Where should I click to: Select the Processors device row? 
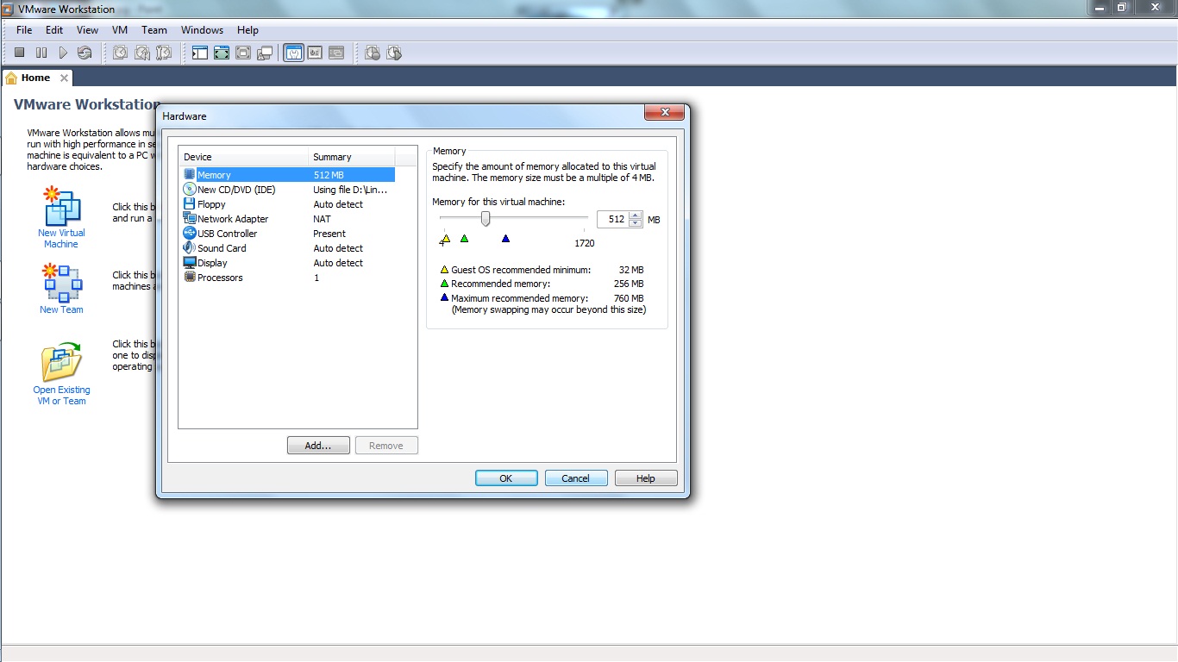click(x=288, y=278)
